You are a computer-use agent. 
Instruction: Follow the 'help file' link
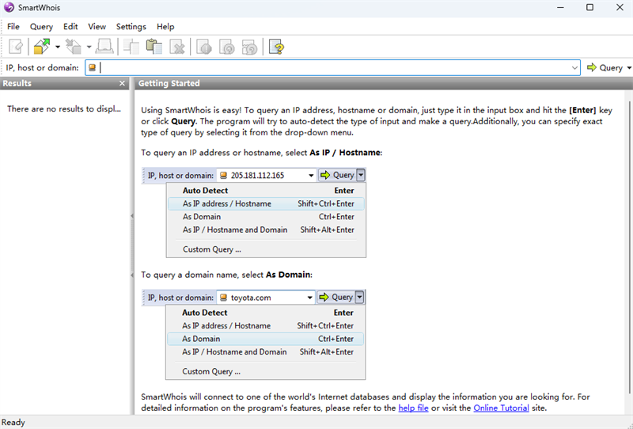pos(413,408)
